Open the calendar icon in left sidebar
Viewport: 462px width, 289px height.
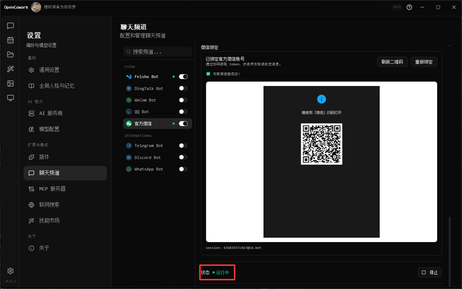[10, 40]
